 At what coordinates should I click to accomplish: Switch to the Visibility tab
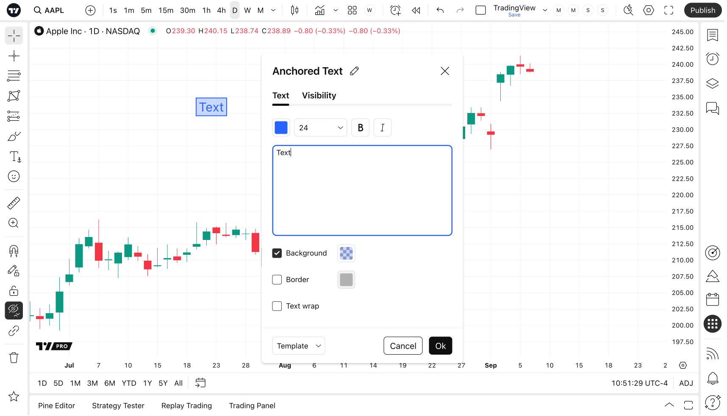click(319, 96)
